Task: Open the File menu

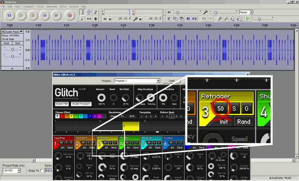Action: coord(3,7)
